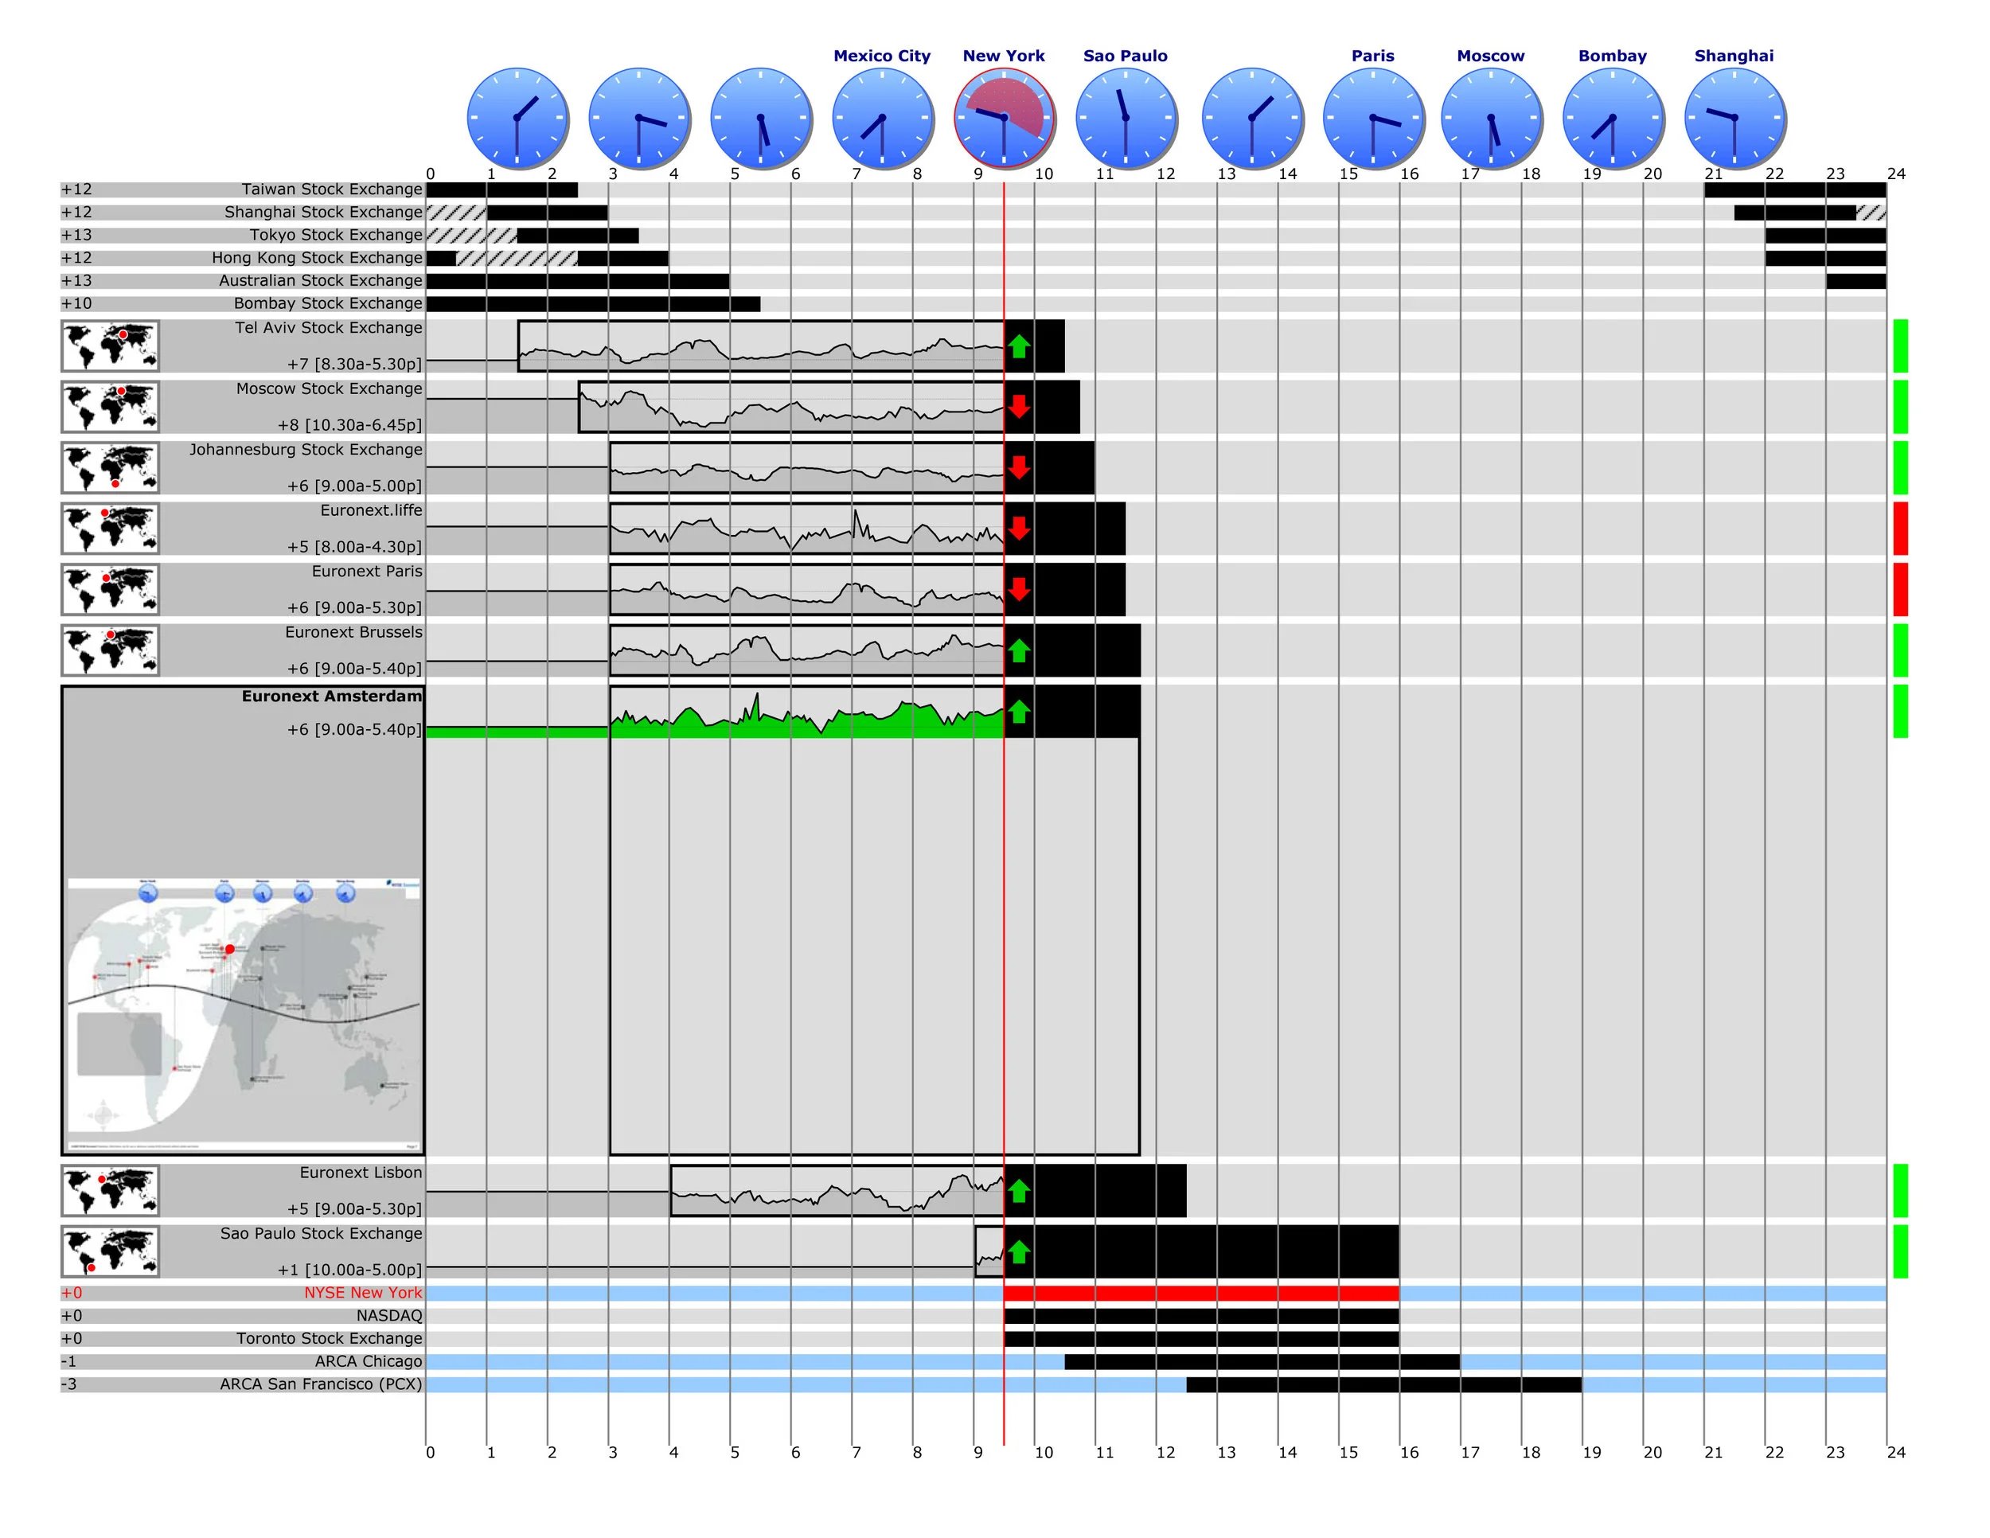The height and width of the screenshot is (1538, 1990).
Task: Click the Shanghai clock
Action: pyautogui.click(x=1734, y=119)
